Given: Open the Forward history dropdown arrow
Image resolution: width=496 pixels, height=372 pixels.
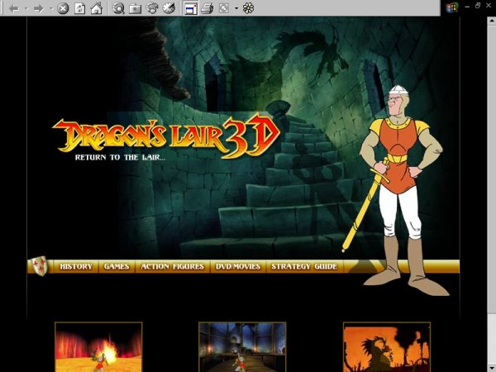Looking at the screenshot, I should [51, 8].
